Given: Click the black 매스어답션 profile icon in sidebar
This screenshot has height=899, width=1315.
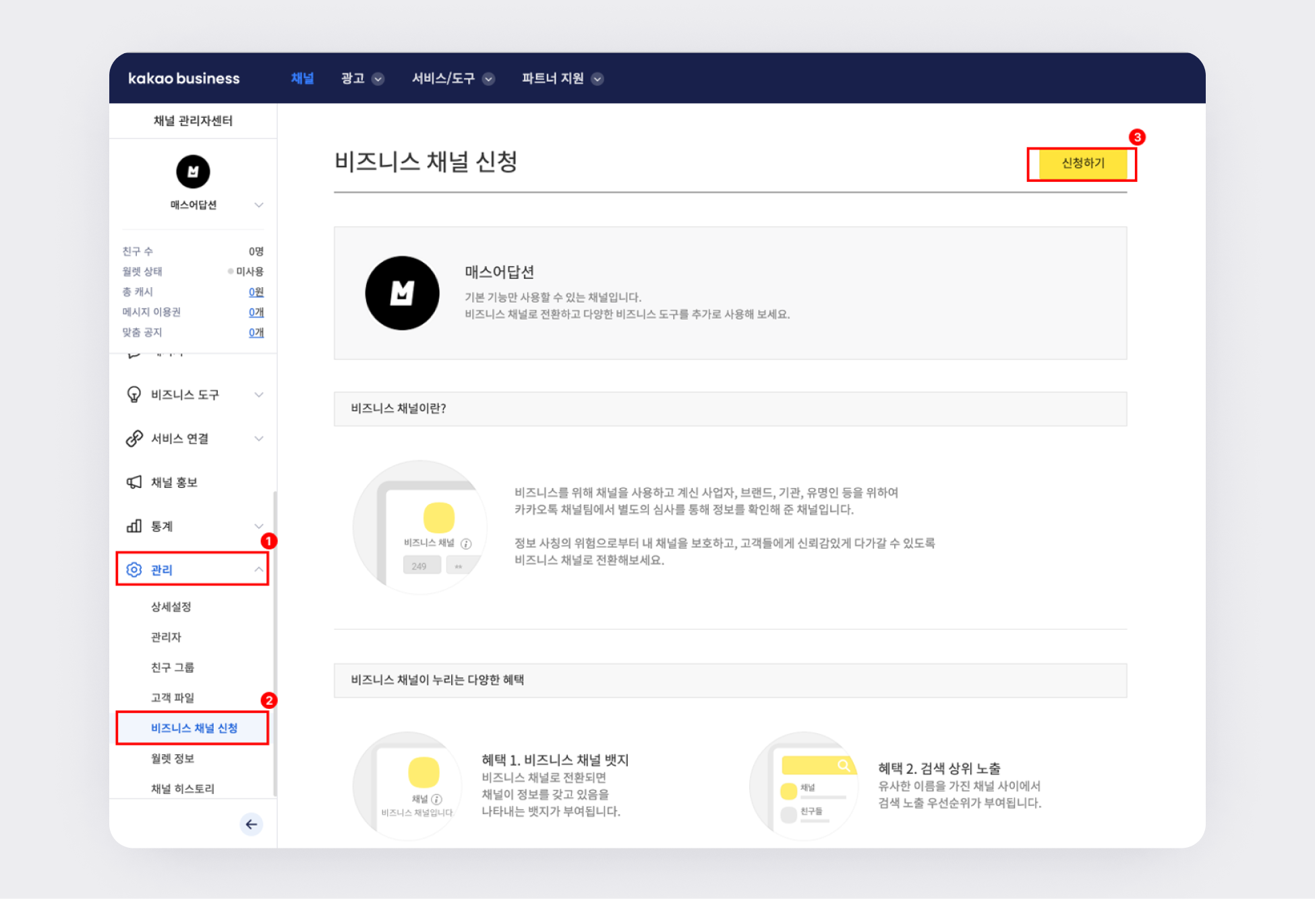Looking at the screenshot, I should tap(193, 172).
